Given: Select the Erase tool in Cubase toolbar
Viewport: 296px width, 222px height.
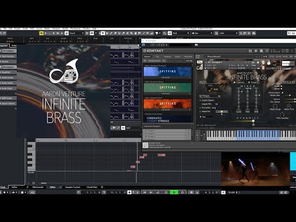Looking at the screenshot, I should (115, 33).
